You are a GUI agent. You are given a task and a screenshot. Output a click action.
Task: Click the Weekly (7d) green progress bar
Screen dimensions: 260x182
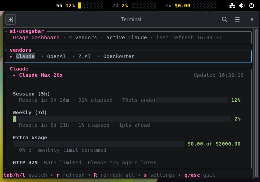pos(122,119)
